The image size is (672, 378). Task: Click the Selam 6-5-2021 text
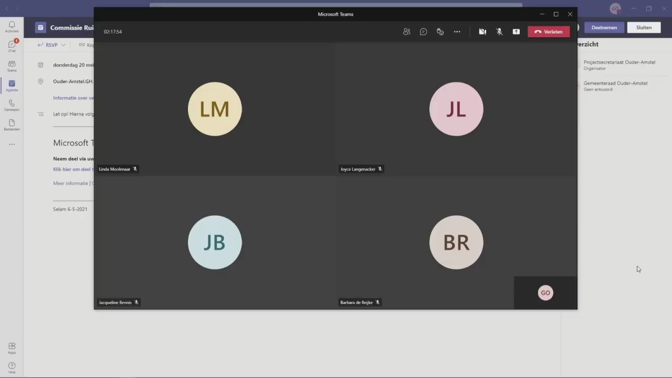click(x=70, y=209)
